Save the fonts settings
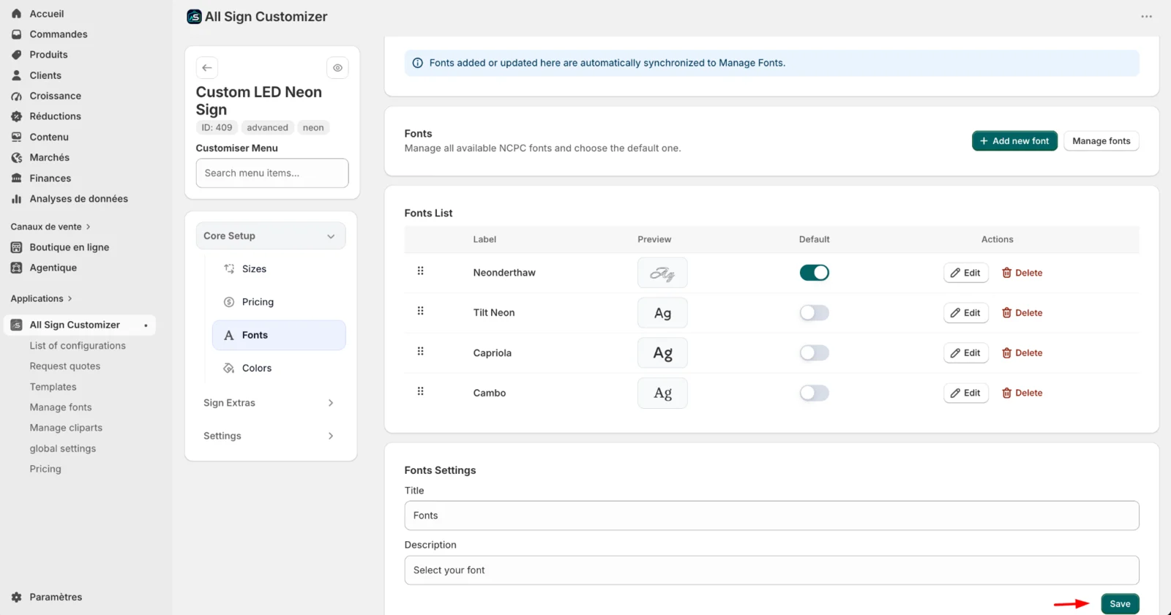The height and width of the screenshot is (615, 1171). 1120,604
